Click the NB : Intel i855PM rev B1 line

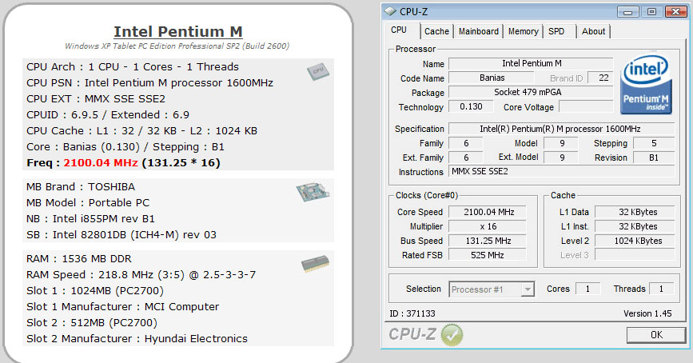pyautogui.click(x=90, y=219)
